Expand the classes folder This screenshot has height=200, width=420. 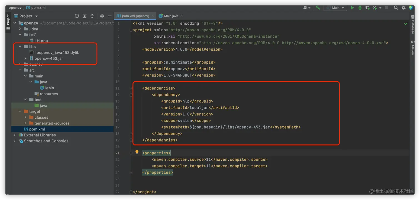coord(25,117)
